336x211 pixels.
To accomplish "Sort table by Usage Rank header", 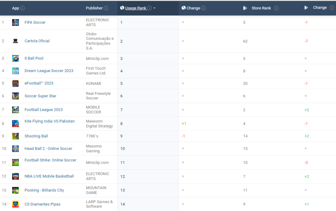I will (x=136, y=8).
